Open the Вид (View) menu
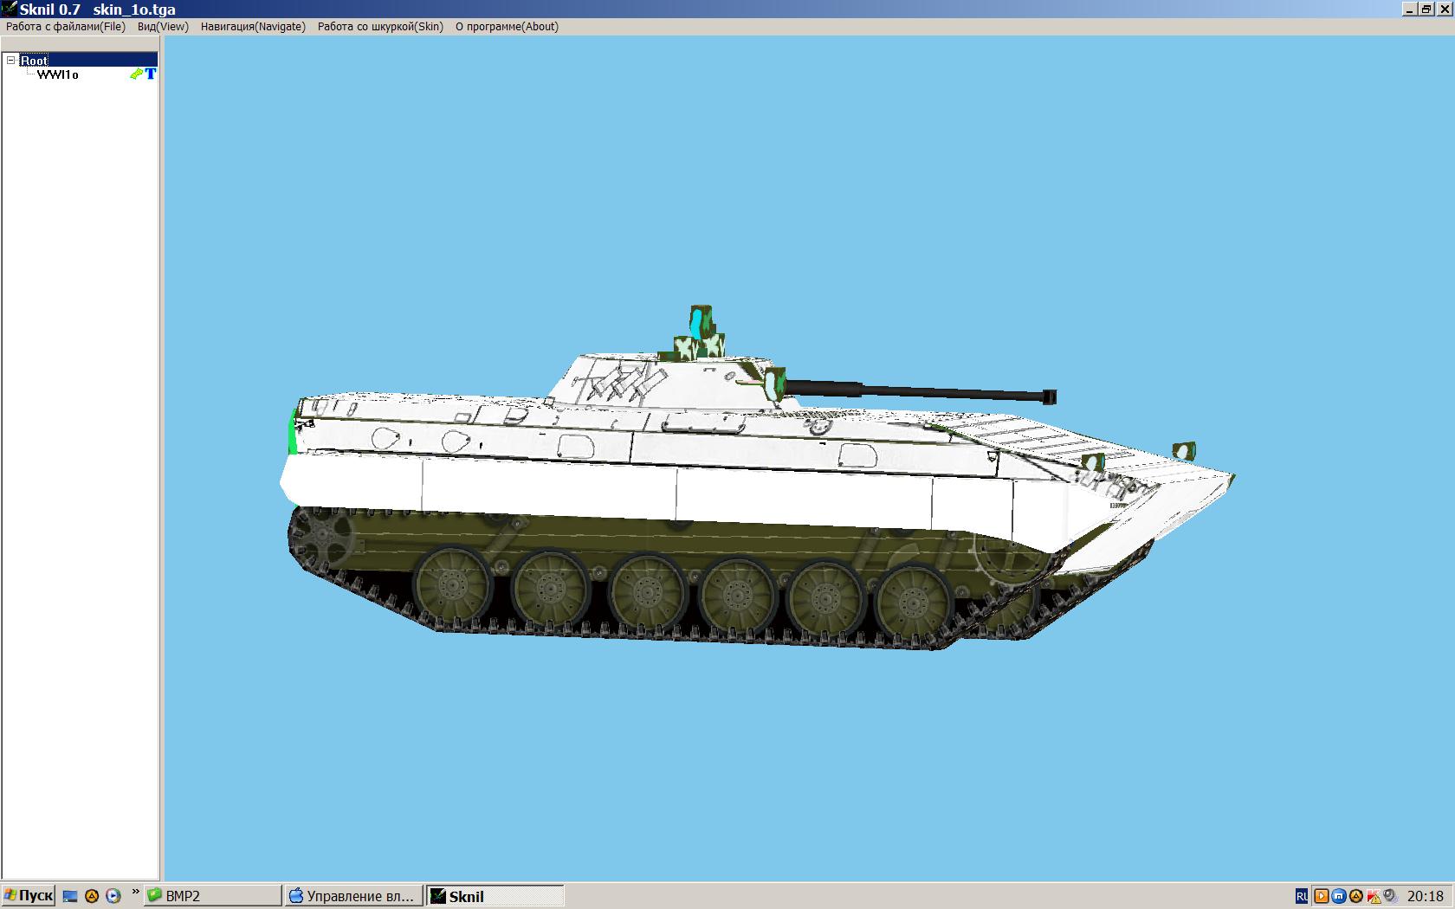 [163, 27]
